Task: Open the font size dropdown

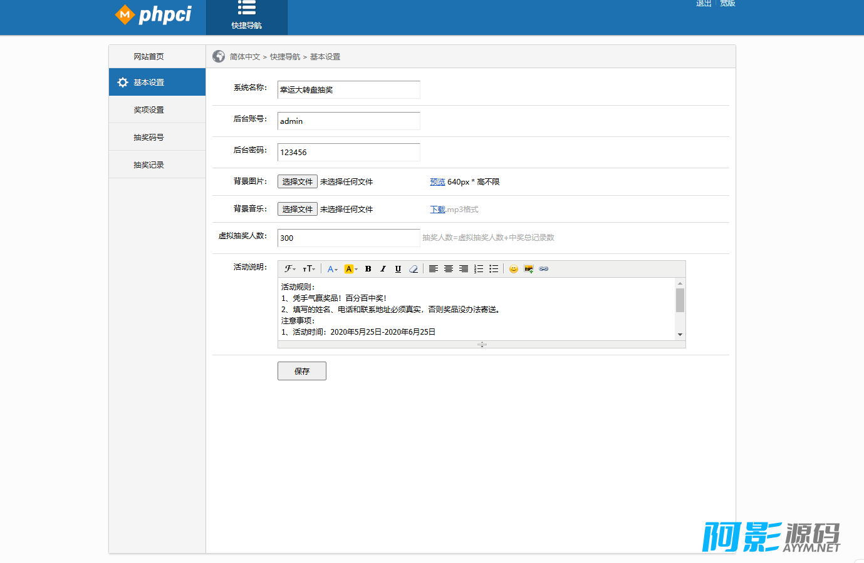Action: click(309, 269)
